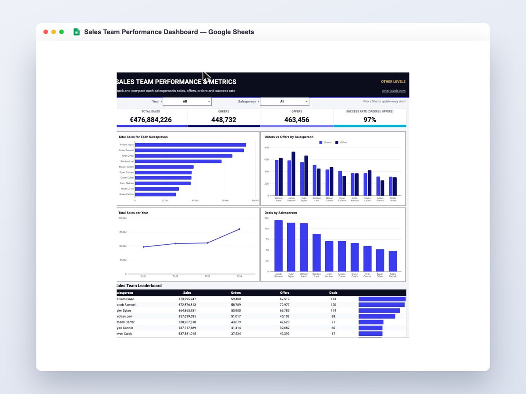
Task: Select the offers cell 66,785
Action: pyautogui.click(x=284, y=310)
